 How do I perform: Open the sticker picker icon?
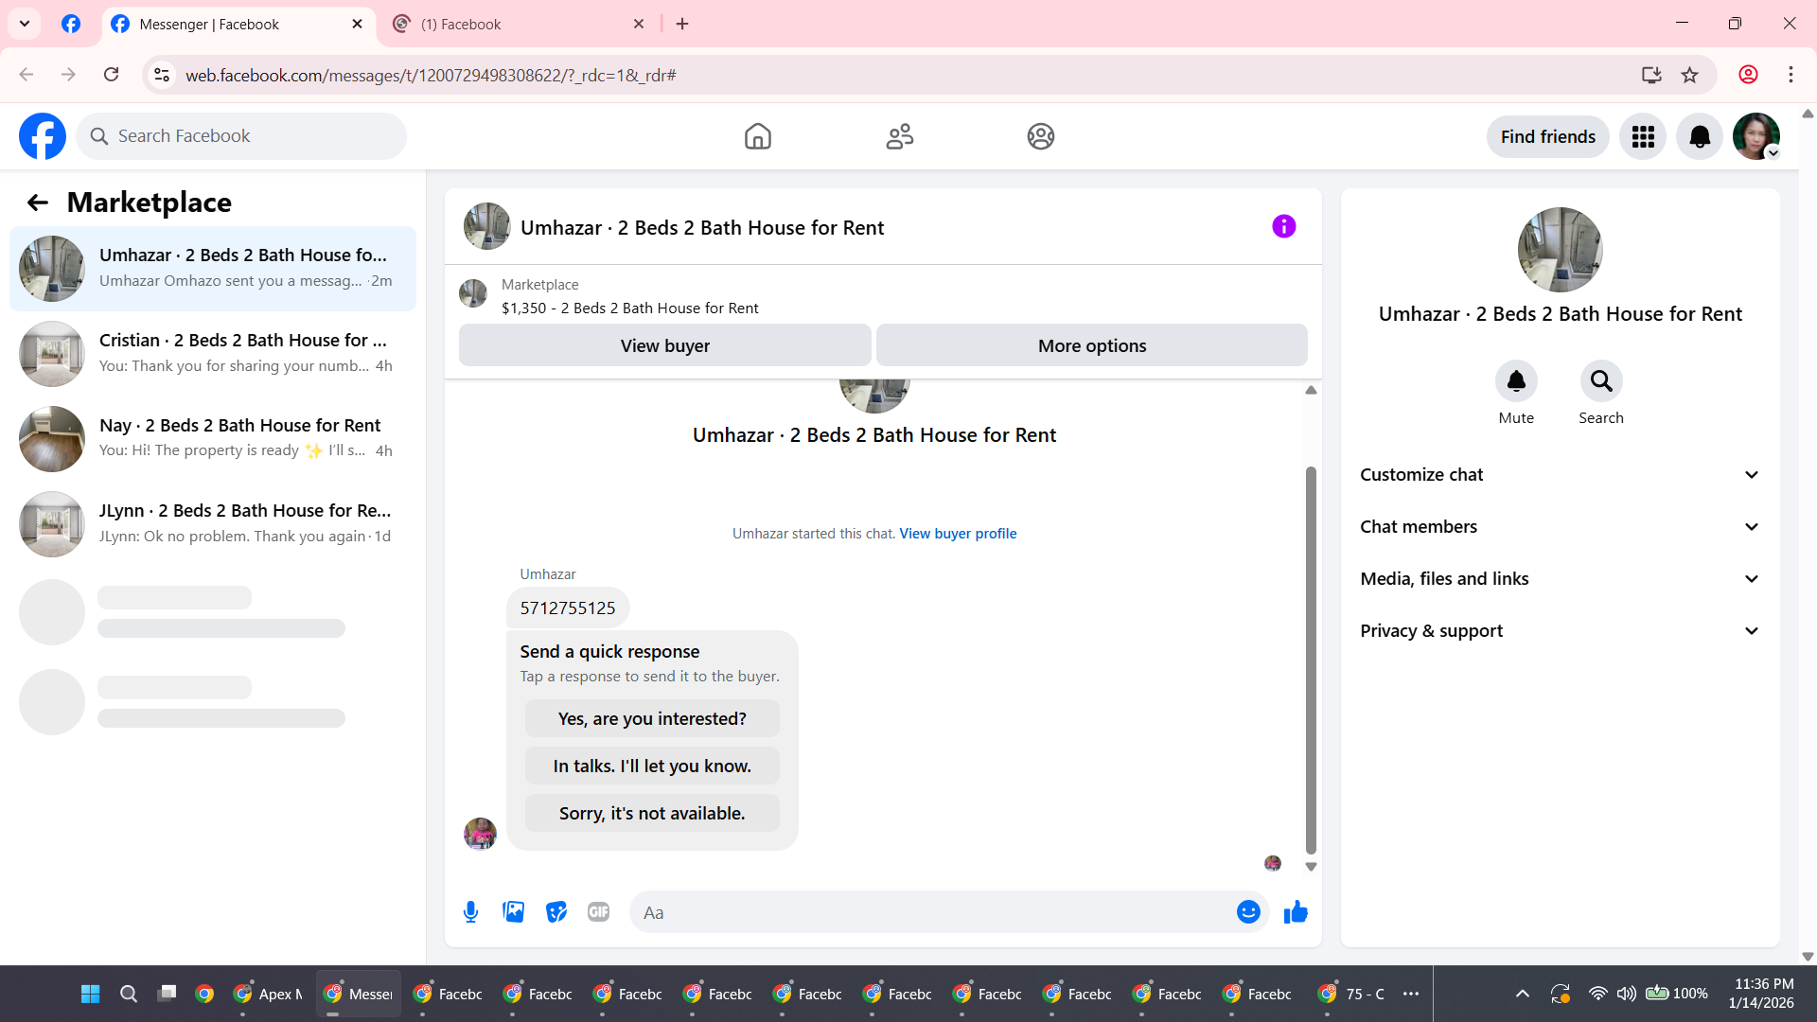[556, 912]
